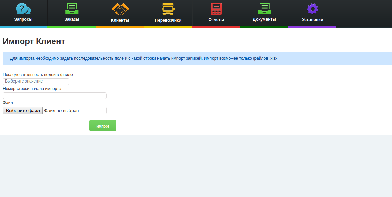Click the 'Последовательность полей в файле' label

(38, 75)
